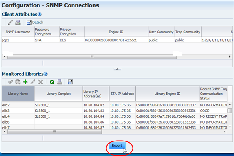Click Library IP Address(es) column header

coord(96,94)
